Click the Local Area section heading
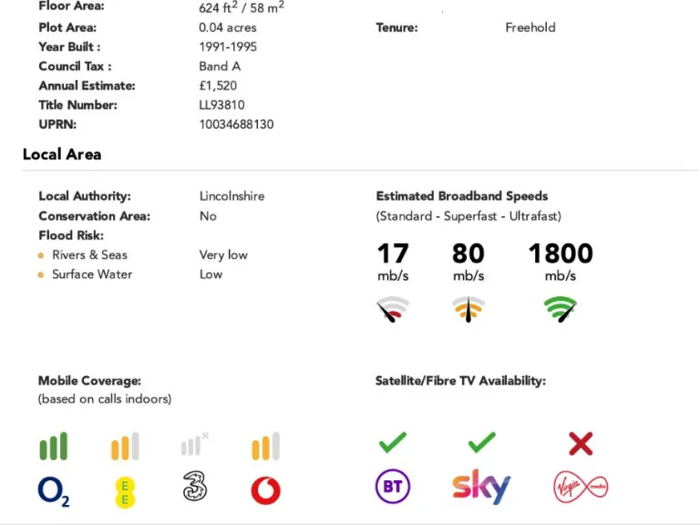700x525 pixels. [x=62, y=154]
